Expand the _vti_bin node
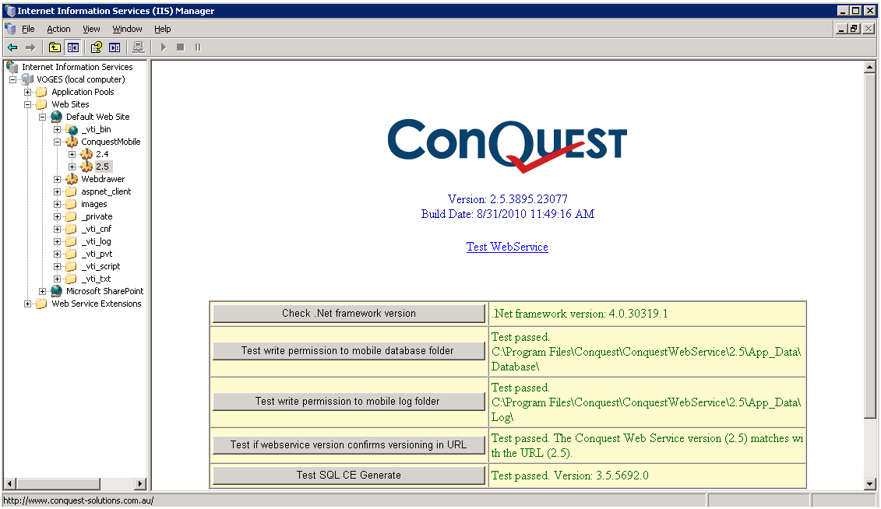881x509 pixels. coord(58,129)
